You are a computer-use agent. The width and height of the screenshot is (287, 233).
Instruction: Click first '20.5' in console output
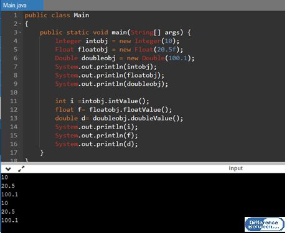[8, 186]
